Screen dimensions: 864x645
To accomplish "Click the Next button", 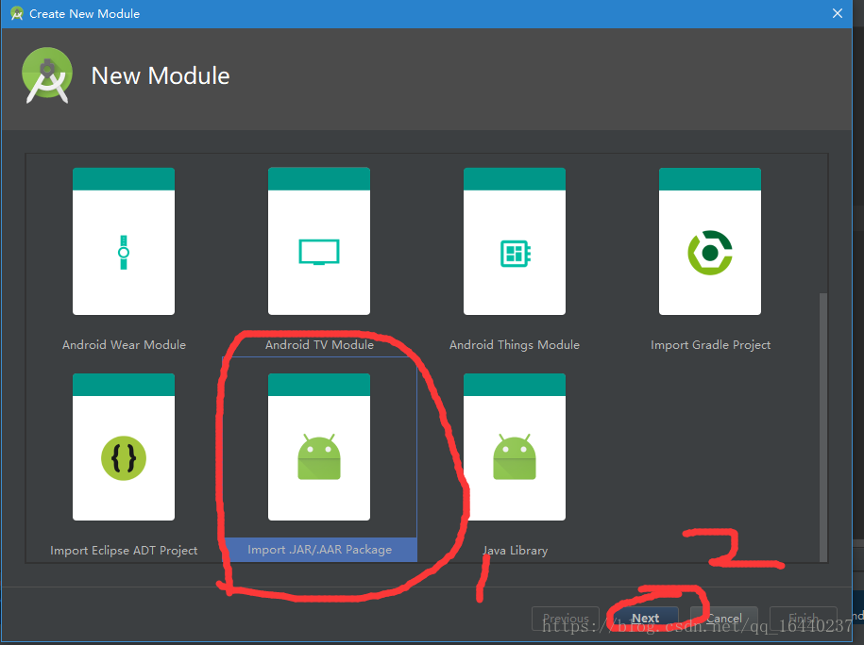I will click(645, 618).
